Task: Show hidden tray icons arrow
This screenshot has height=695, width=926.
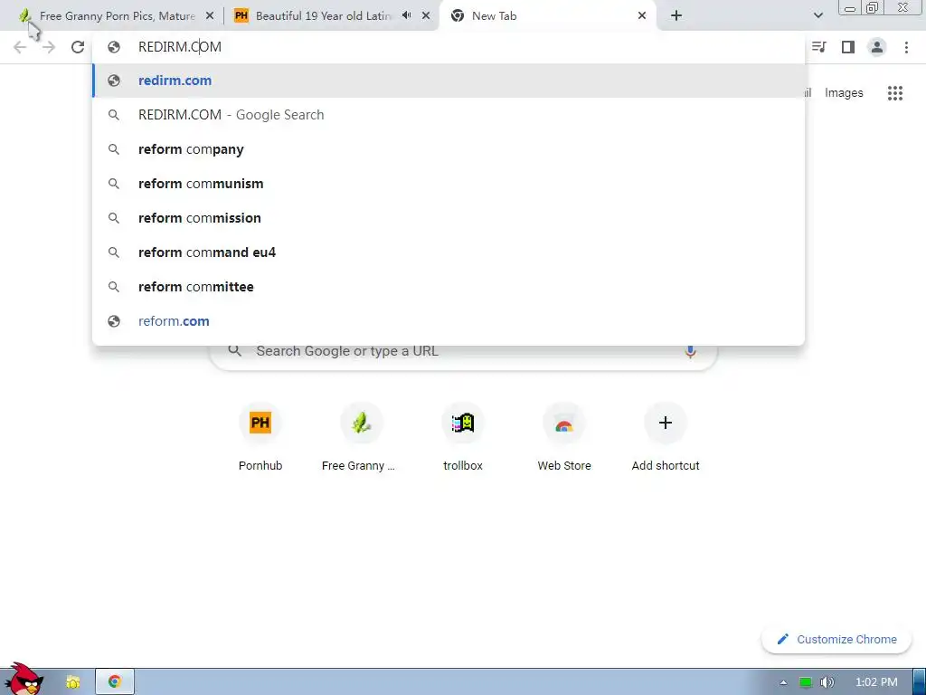Action: 783,682
